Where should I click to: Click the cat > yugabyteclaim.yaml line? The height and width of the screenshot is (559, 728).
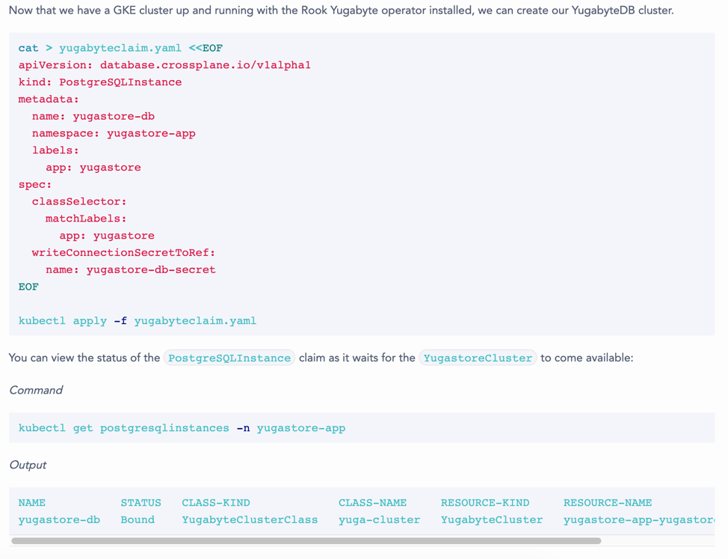[x=120, y=48]
